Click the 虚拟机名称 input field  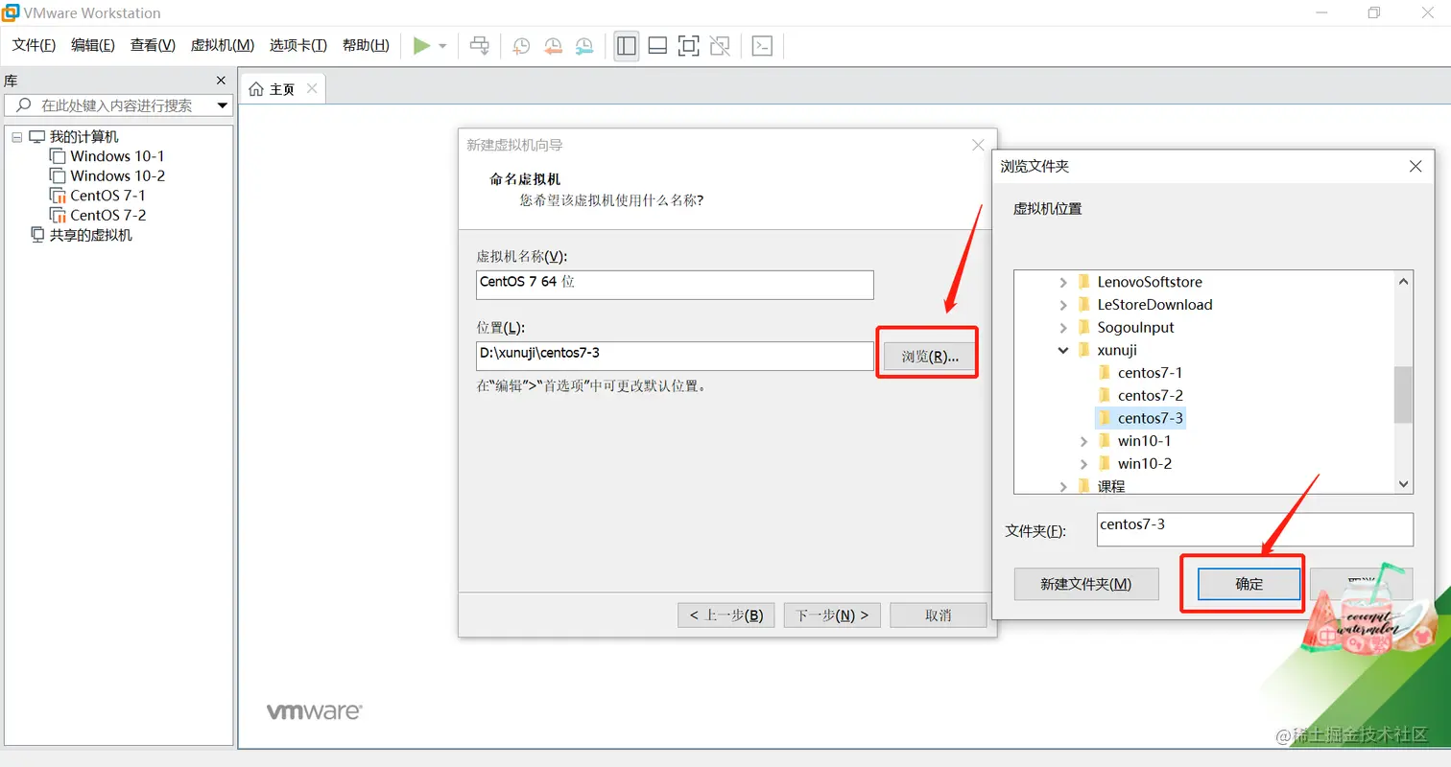(675, 285)
